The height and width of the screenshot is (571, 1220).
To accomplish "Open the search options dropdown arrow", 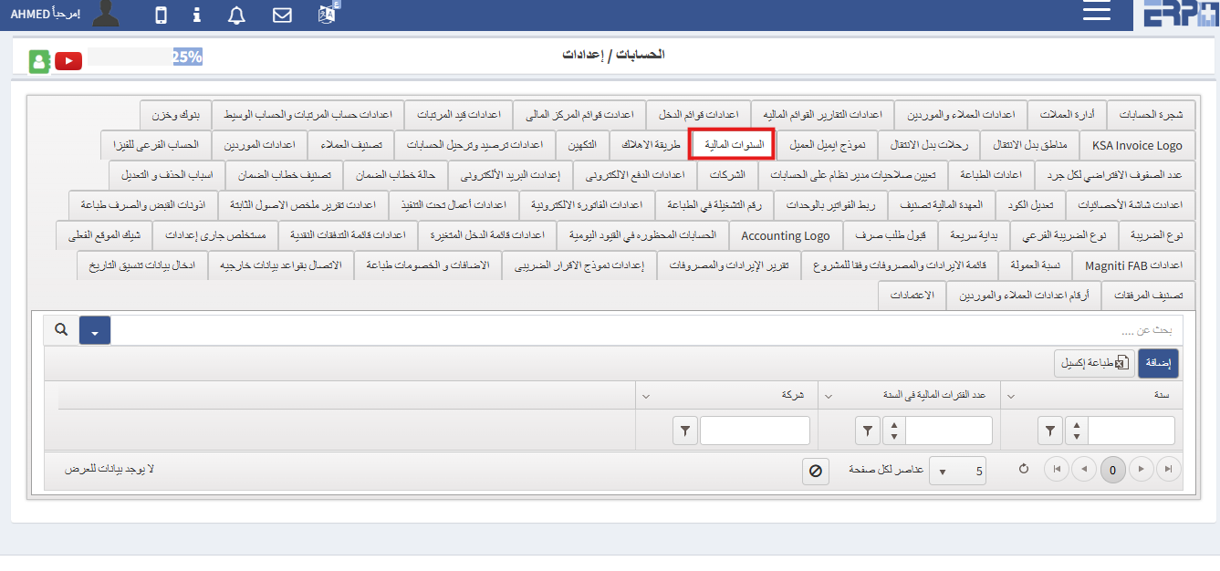I will pyautogui.click(x=94, y=329).
